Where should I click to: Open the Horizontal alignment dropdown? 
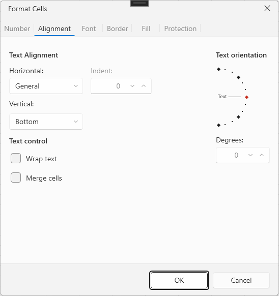[46, 86]
